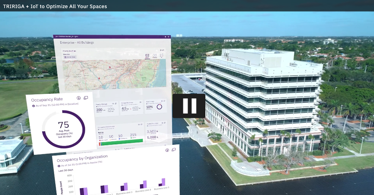Select the 02 priority count tab

pos(147,56)
